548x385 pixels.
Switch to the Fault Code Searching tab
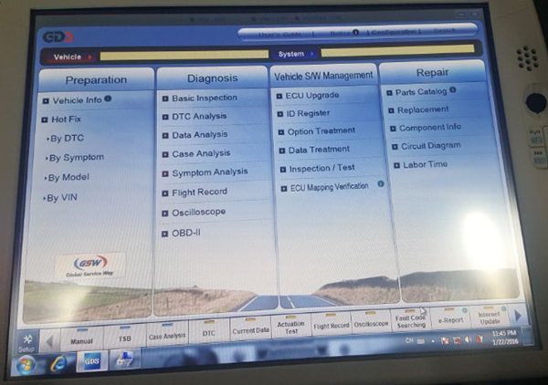(411, 320)
